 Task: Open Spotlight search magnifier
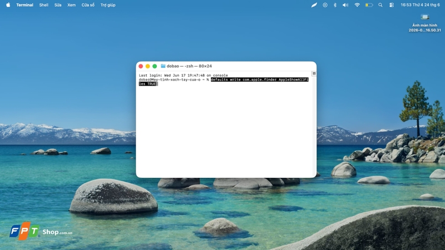click(380, 5)
